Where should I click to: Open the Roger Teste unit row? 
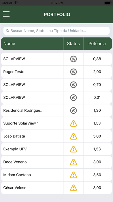56,72
